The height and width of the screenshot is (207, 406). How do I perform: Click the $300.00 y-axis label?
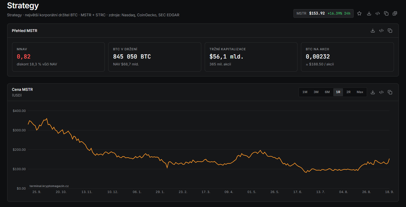[x=19, y=130]
